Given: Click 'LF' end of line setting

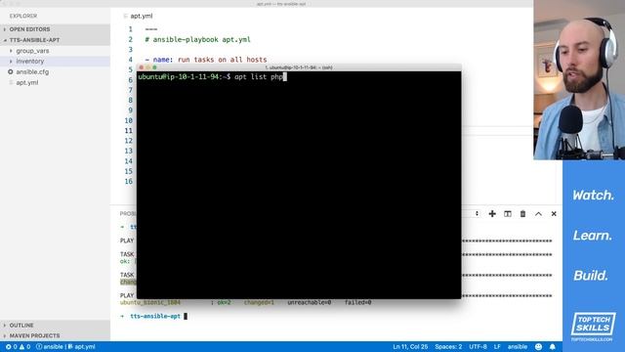Looking at the screenshot, I should (x=497, y=347).
